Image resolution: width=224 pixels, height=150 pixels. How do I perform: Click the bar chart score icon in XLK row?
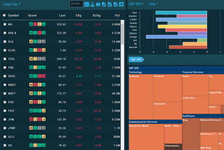(44, 41)
